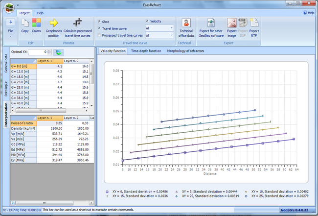Click Geophones position arrow icon
The height and width of the screenshot is (216, 318).
click(x=54, y=23)
